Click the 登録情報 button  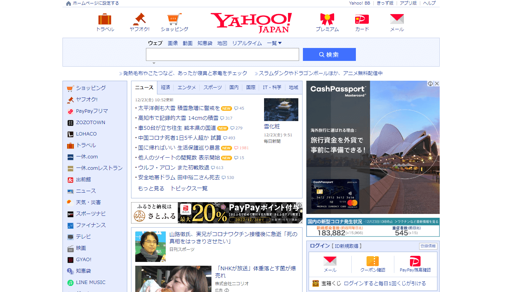(428, 246)
